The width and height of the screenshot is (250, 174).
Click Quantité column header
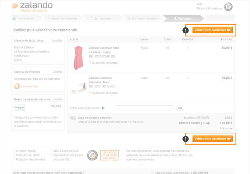click(187, 39)
